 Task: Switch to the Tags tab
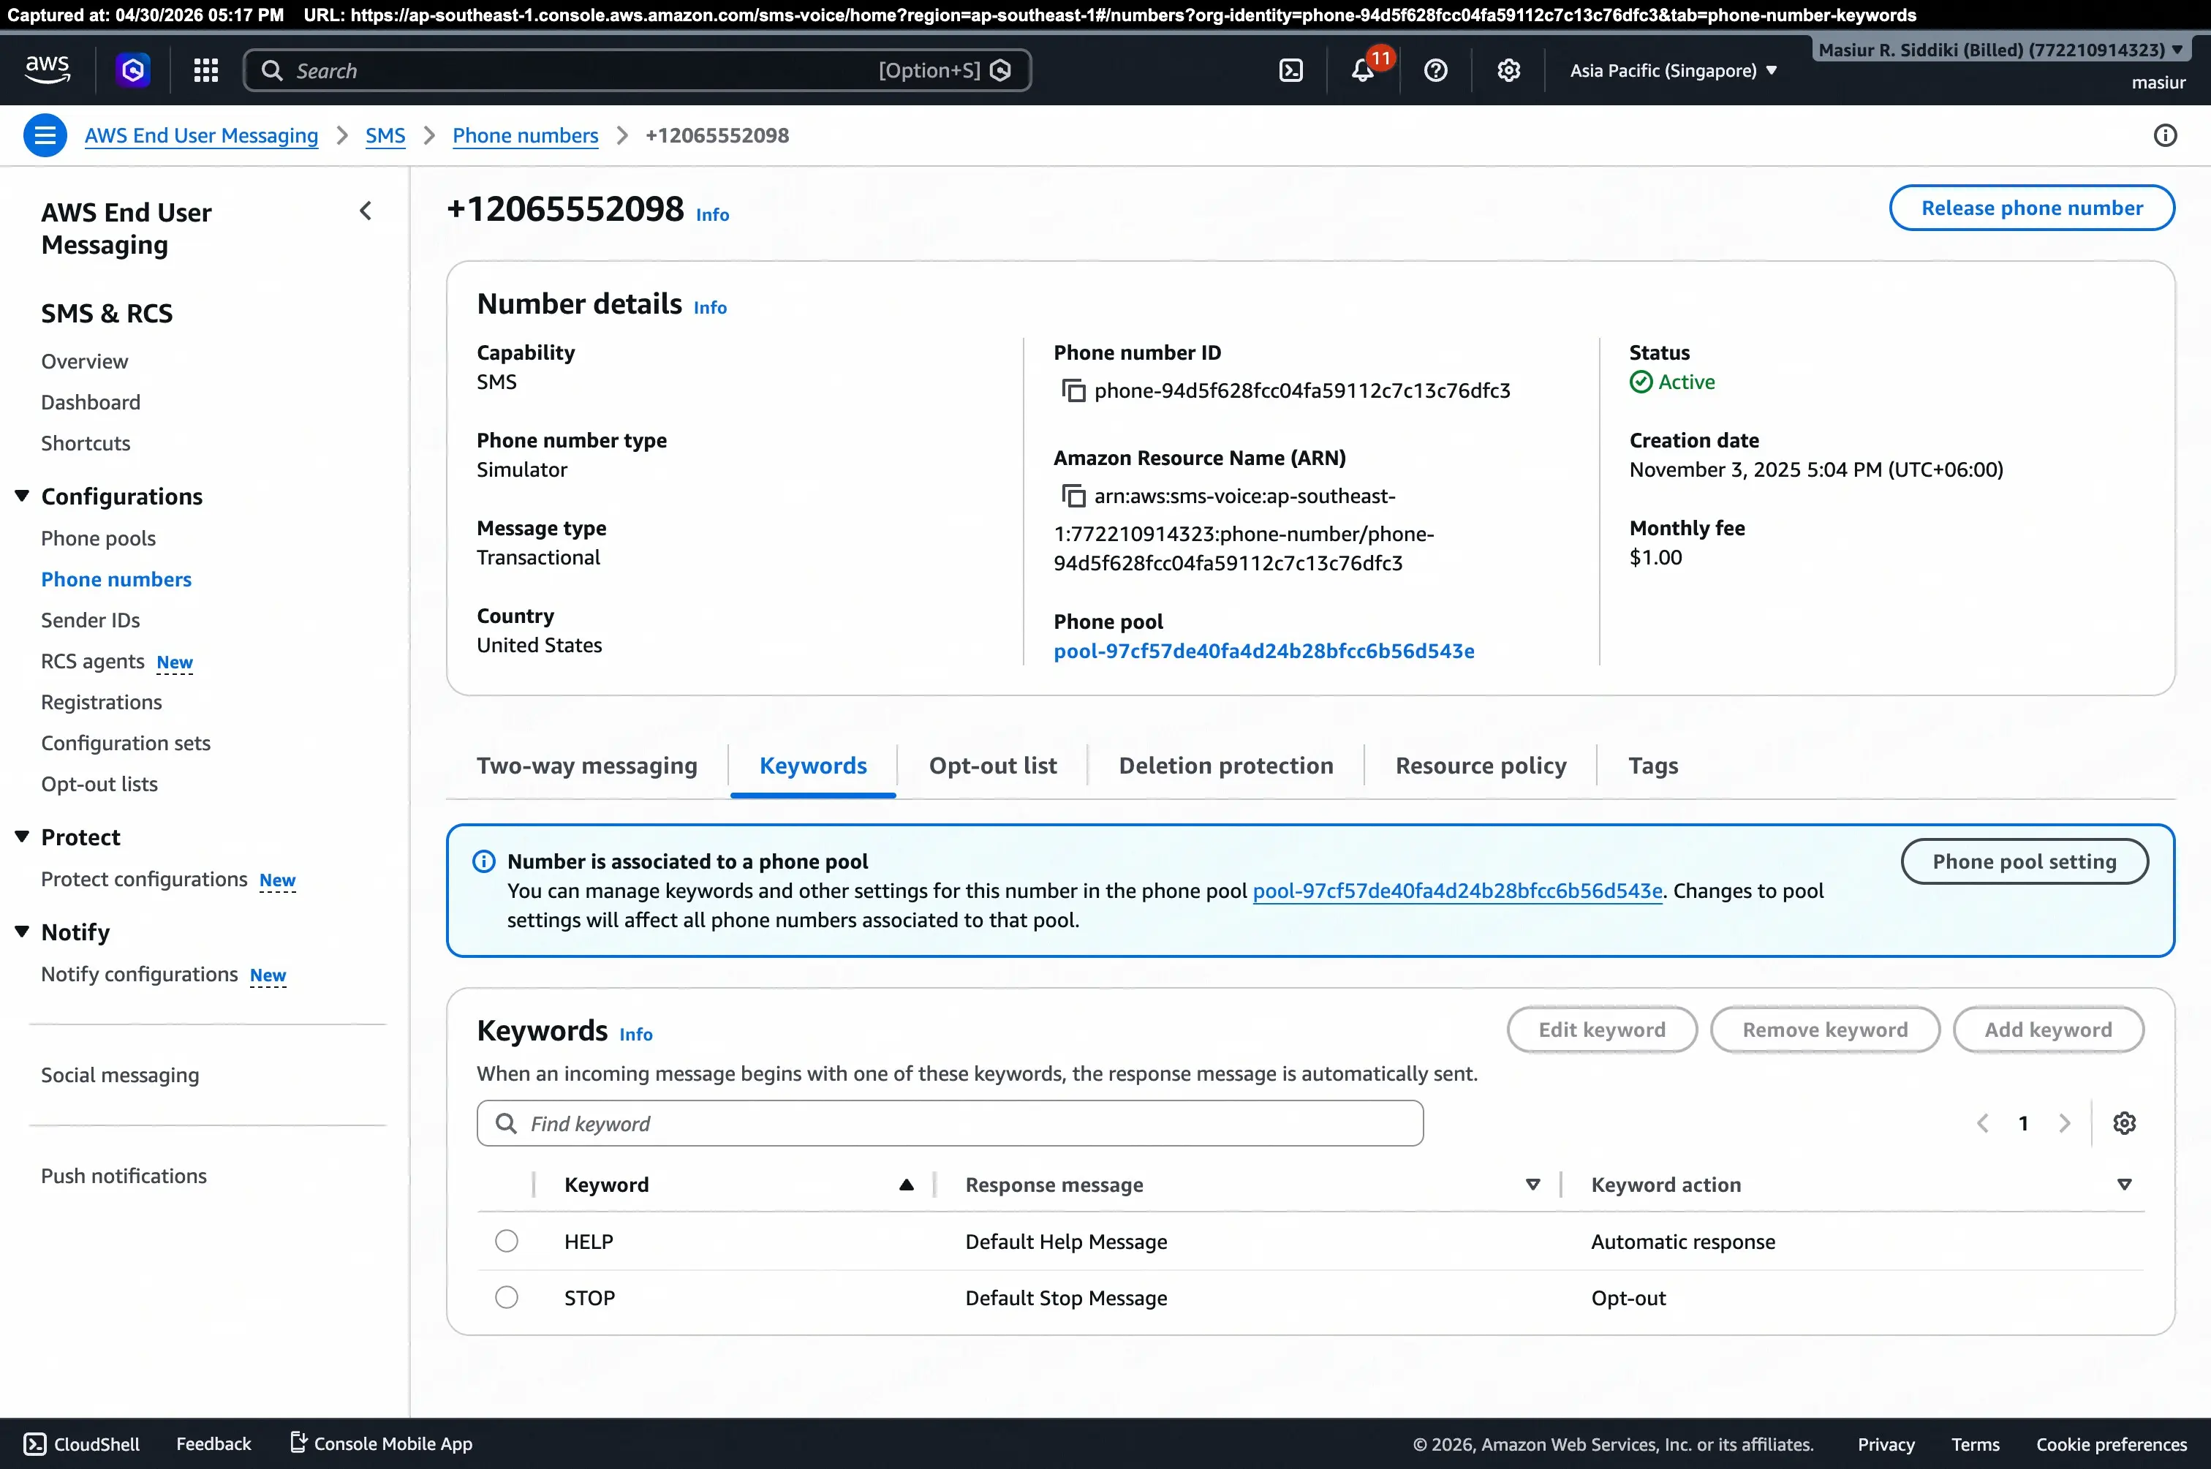coord(1654,766)
